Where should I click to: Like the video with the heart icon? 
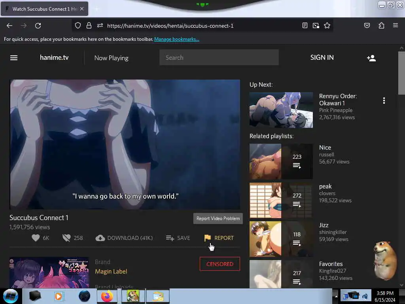click(x=36, y=238)
